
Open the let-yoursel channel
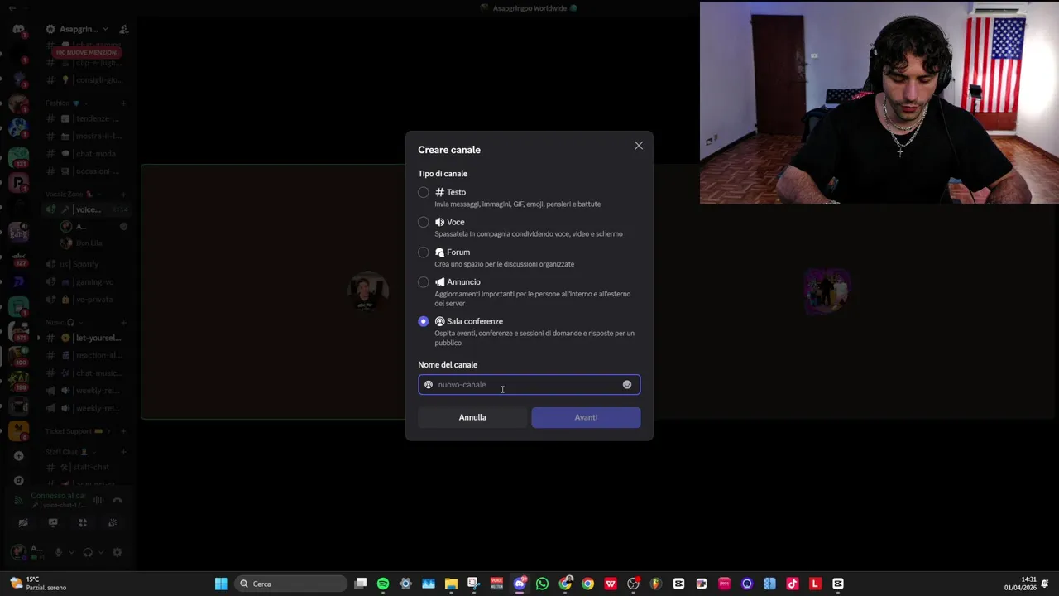pyautogui.click(x=87, y=338)
